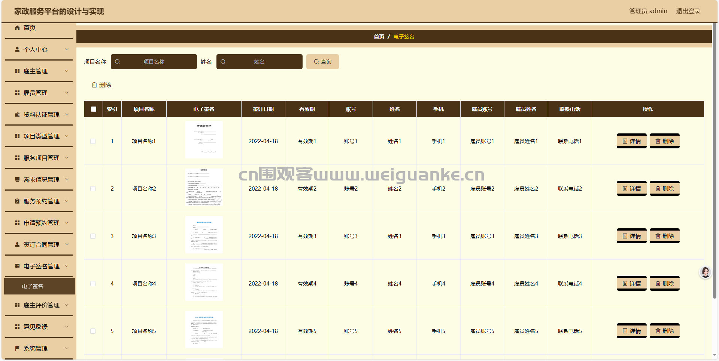Image resolution: width=719 pixels, height=361 pixels.
Task: Check the checkbox for 项目名称5 row
Action: (x=93, y=331)
